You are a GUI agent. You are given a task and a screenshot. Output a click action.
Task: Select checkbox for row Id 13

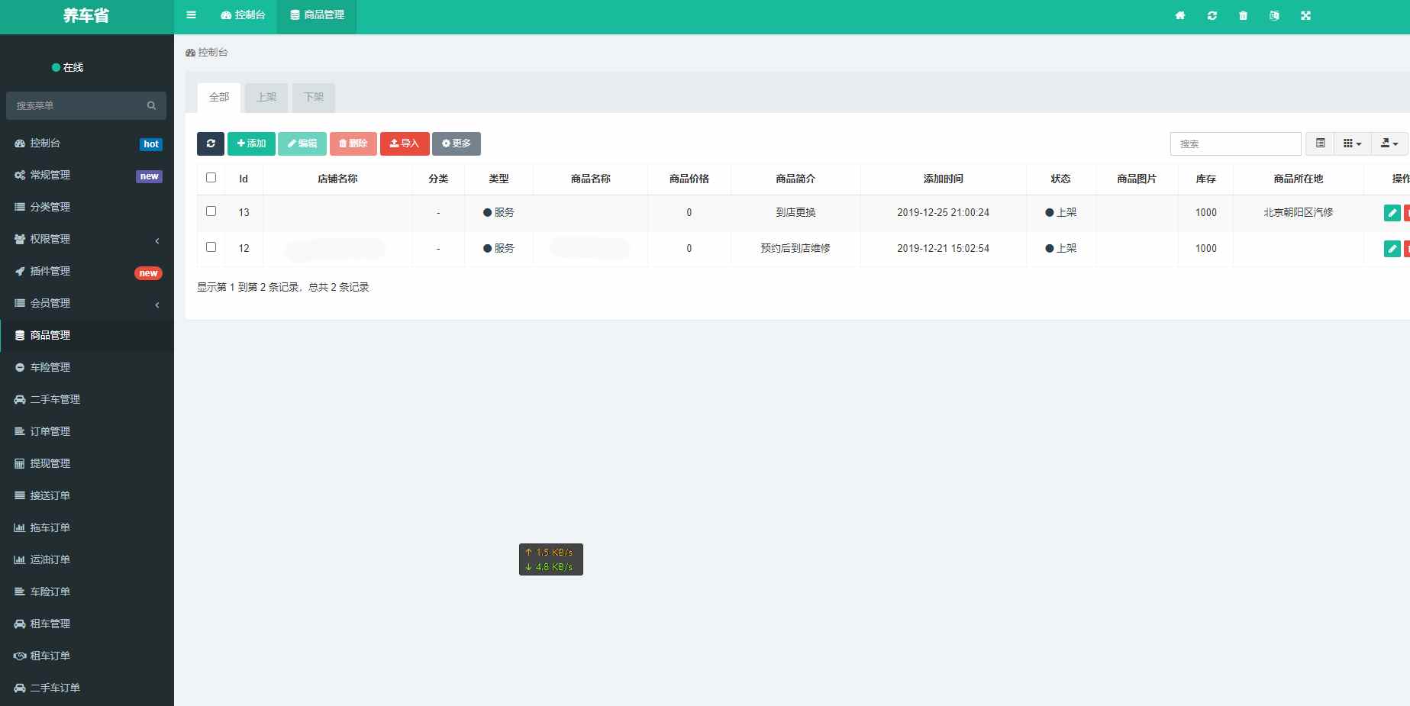pyautogui.click(x=211, y=211)
